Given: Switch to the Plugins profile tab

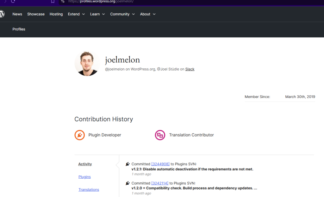Looking at the screenshot, I should pyautogui.click(x=84, y=177).
